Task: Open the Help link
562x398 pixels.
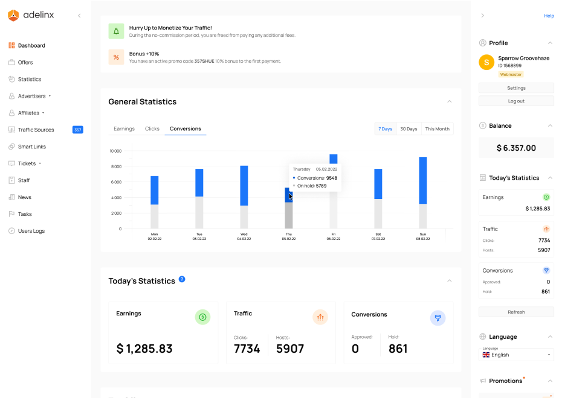Action: coord(549,16)
